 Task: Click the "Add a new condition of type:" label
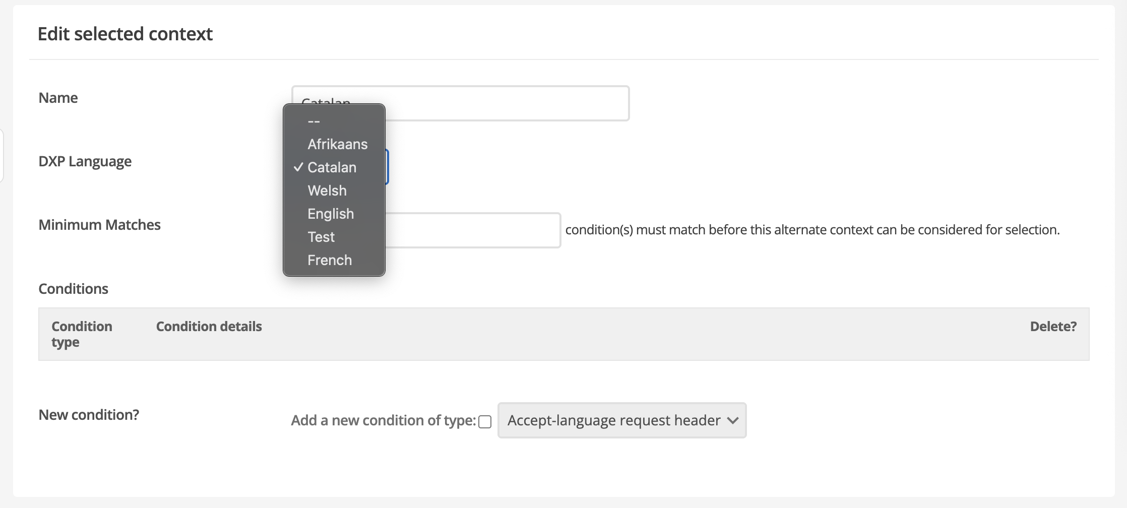click(383, 420)
